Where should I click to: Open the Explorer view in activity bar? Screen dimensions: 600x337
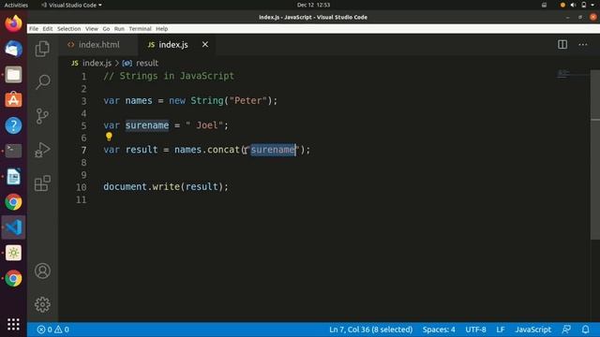(42, 49)
